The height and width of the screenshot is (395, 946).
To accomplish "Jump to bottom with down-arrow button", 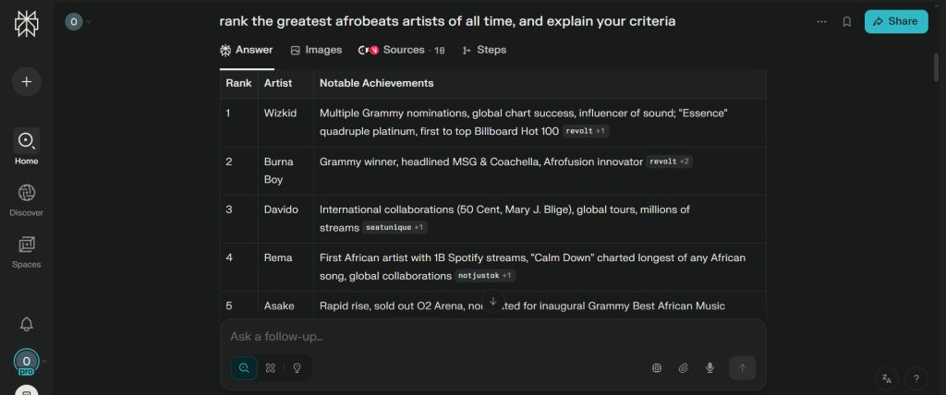I will pyautogui.click(x=493, y=300).
